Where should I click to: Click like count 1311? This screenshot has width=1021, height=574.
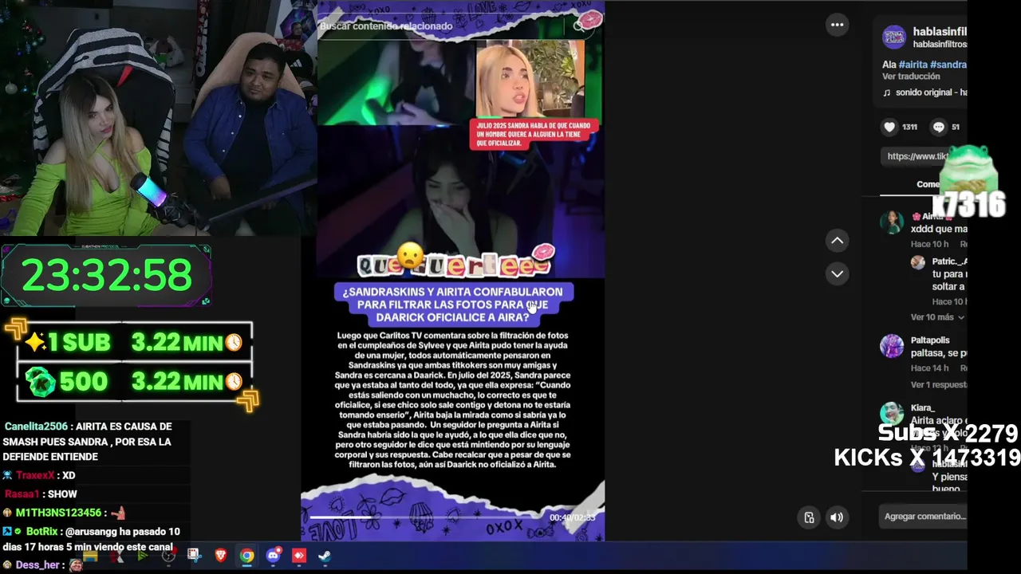coord(909,127)
